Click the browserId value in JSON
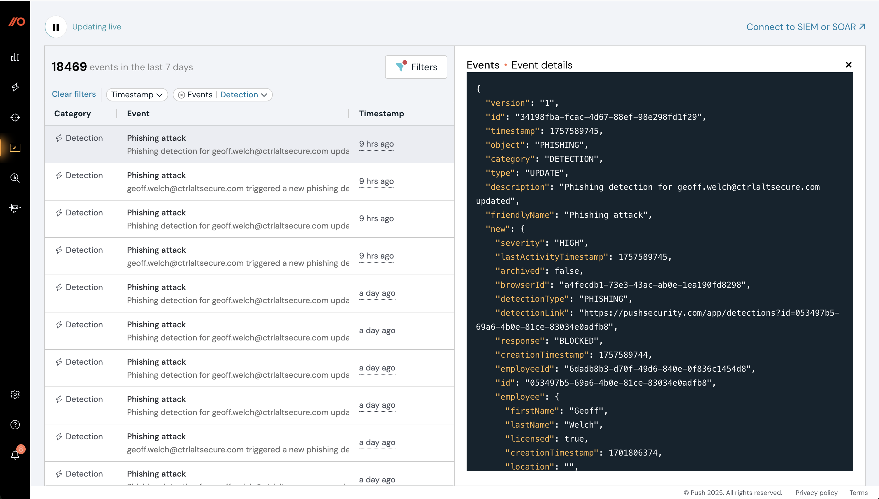This screenshot has width=879, height=499. coord(653,285)
